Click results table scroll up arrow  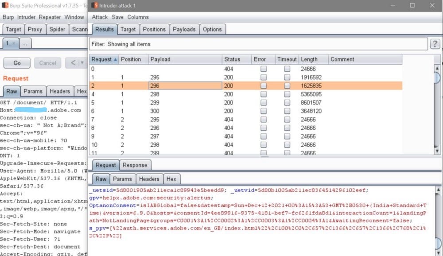point(437,68)
